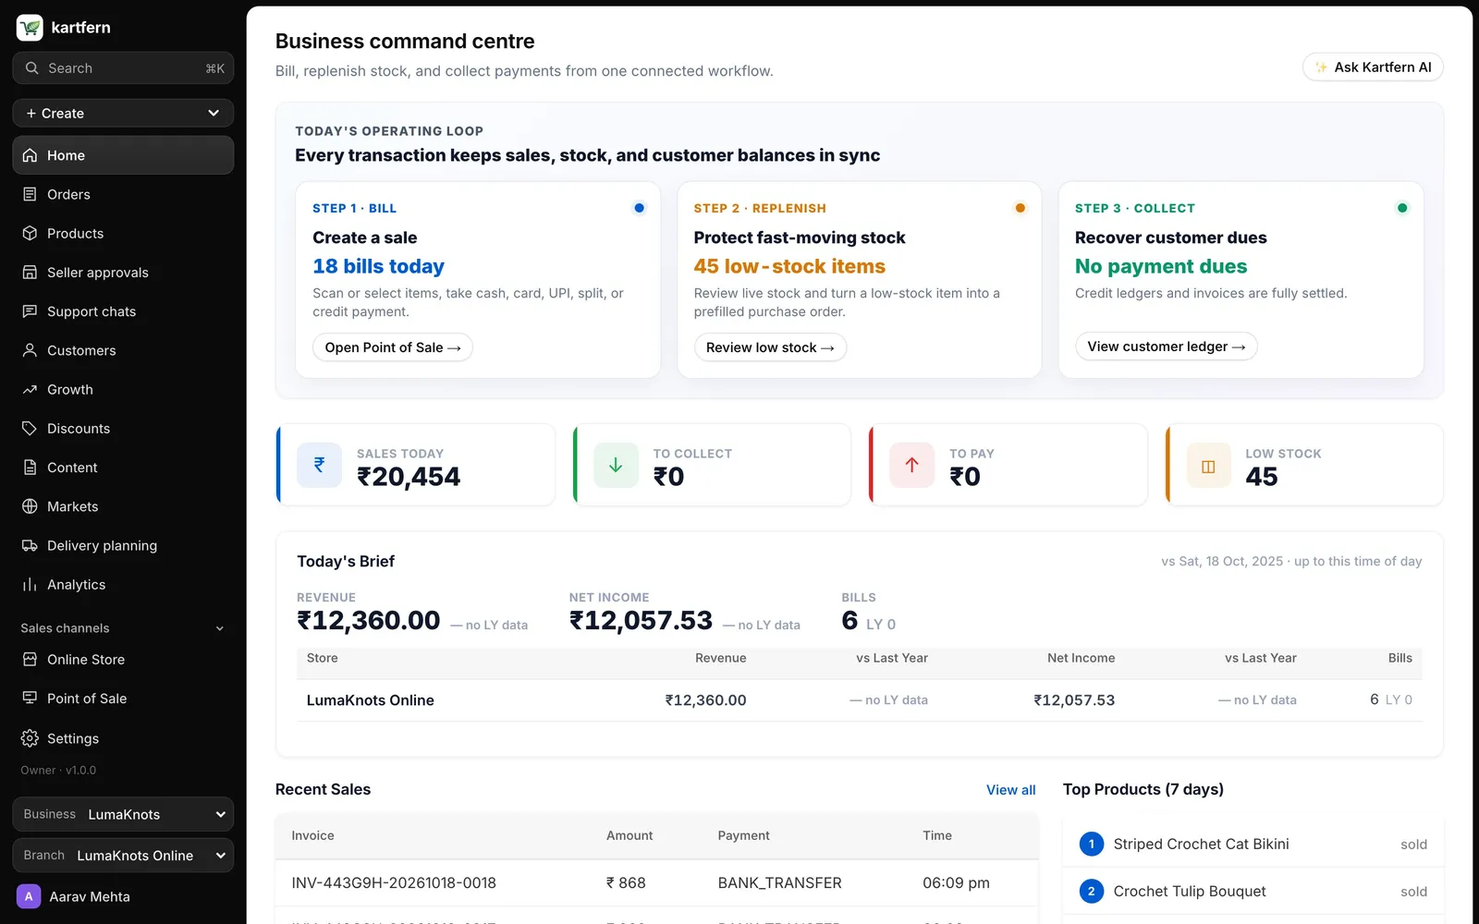
Task: Click the Low Stock card icon
Action: (x=1208, y=465)
